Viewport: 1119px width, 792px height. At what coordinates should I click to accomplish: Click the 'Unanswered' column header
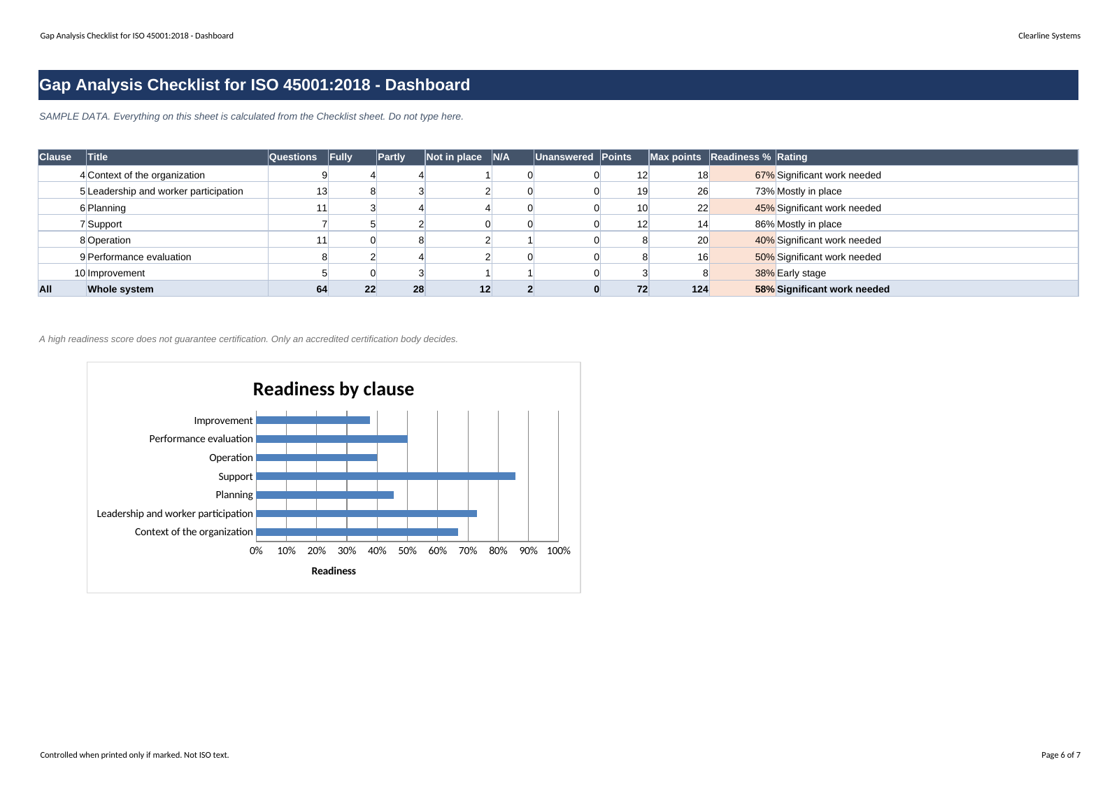click(567, 157)
